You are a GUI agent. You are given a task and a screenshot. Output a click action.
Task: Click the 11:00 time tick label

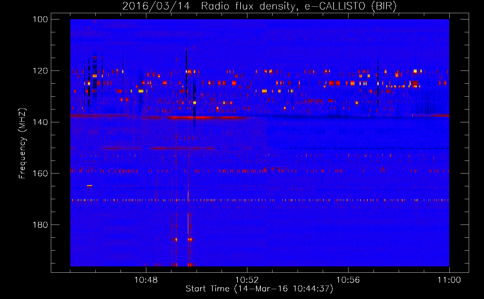click(449, 280)
